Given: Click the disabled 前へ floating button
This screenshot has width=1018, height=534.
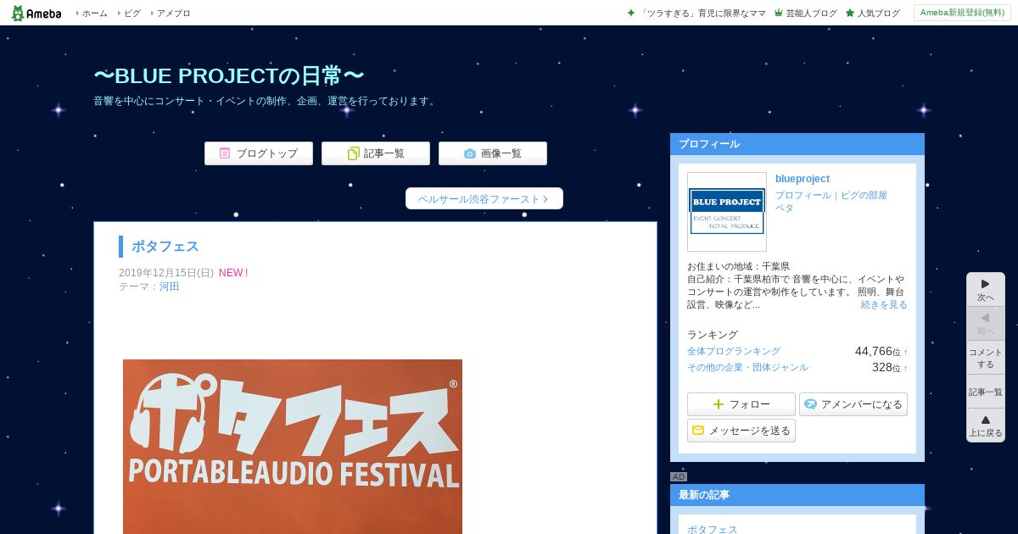Looking at the screenshot, I should (986, 324).
